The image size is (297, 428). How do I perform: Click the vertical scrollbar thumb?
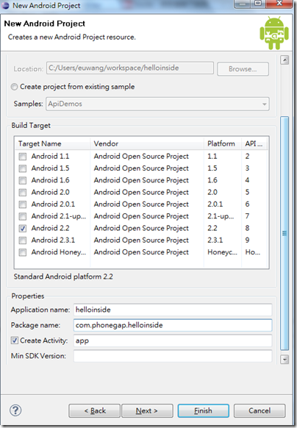285,233
